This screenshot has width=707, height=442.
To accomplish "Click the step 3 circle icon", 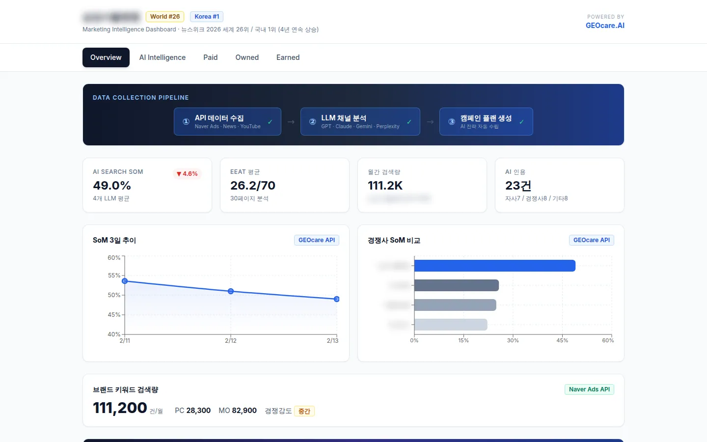I will (x=452, y=122).
